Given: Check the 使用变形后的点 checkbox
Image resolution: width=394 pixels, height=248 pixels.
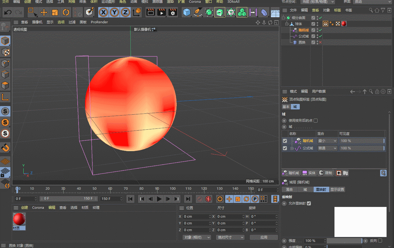Looking at the screenshot, I should point(315,121).
